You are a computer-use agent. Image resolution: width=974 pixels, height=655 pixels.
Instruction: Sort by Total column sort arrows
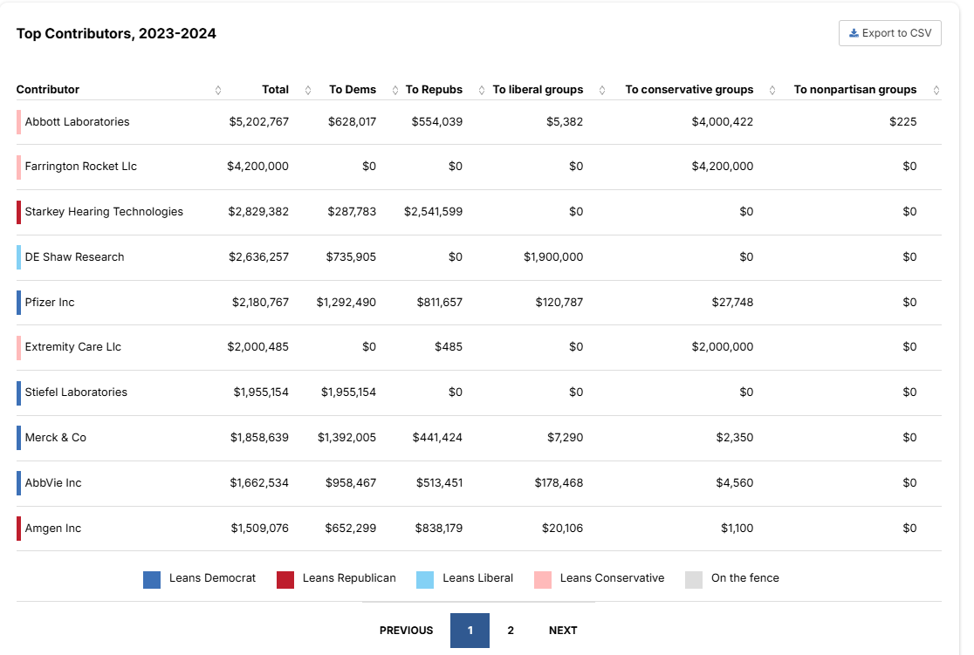pyautogui.click(x=308, y=90)
